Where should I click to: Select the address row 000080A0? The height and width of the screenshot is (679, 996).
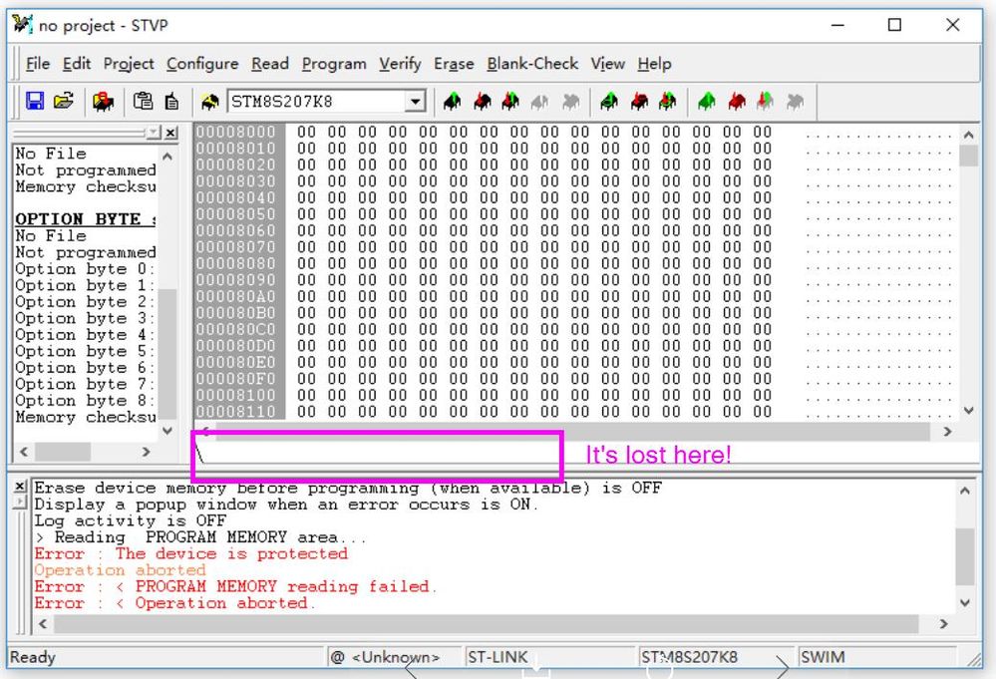[x=235, y=296]
